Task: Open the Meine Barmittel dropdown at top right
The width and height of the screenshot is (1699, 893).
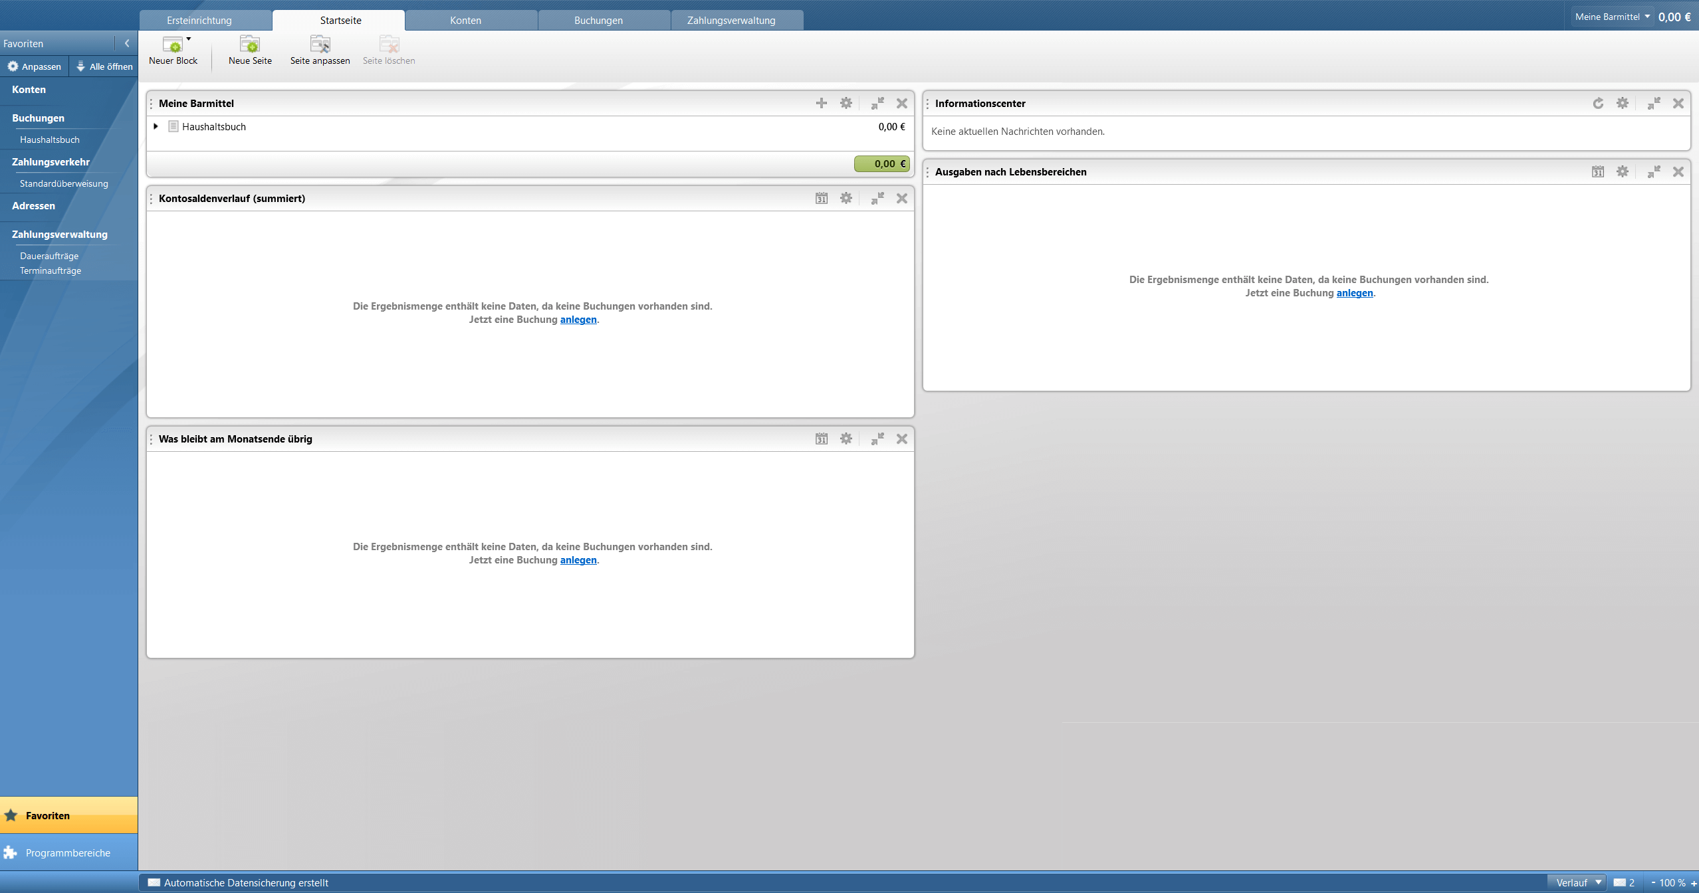Action: point(1613,17)
